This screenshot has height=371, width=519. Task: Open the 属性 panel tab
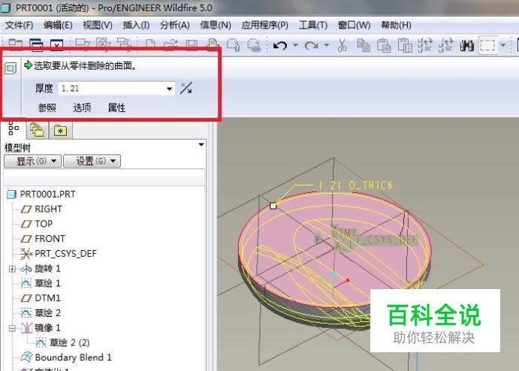[x=116, y=107]
